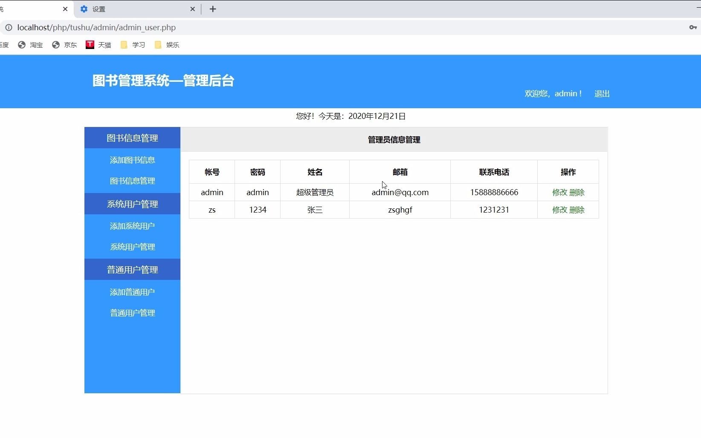The width and height of the screenshot is (701, 438).
Task: Click the 1231231 phone cell
Action: [494, 210]
